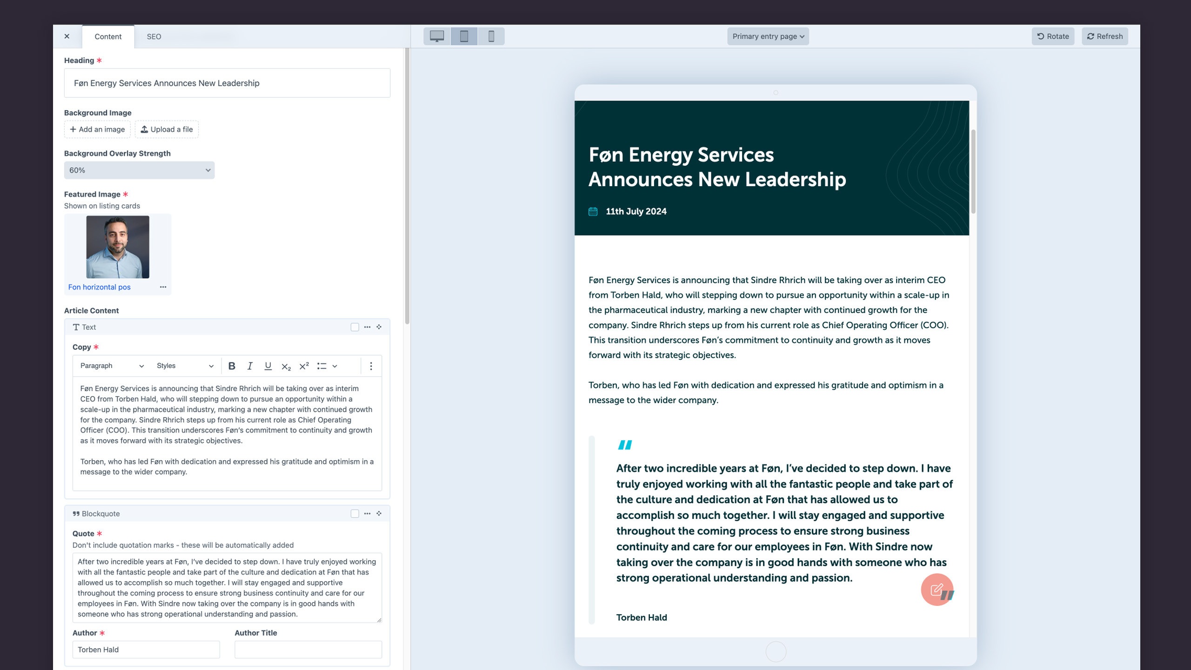
Task: Click the Refresh preview button
Action: click(x=1104, y=36)
